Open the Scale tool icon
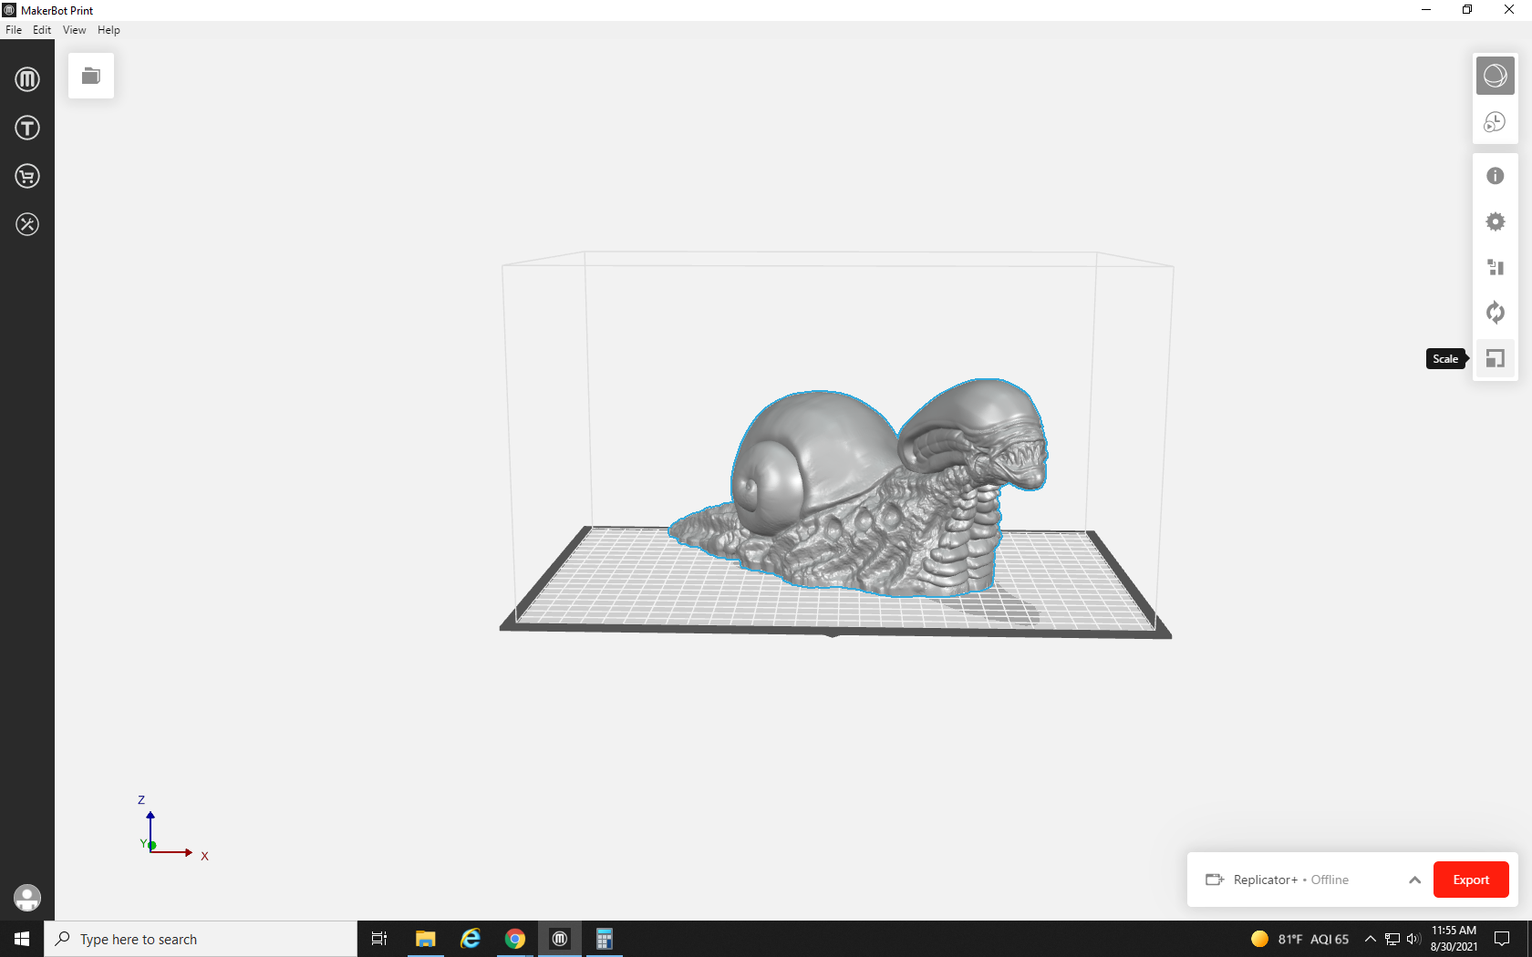 [1496, 358]
